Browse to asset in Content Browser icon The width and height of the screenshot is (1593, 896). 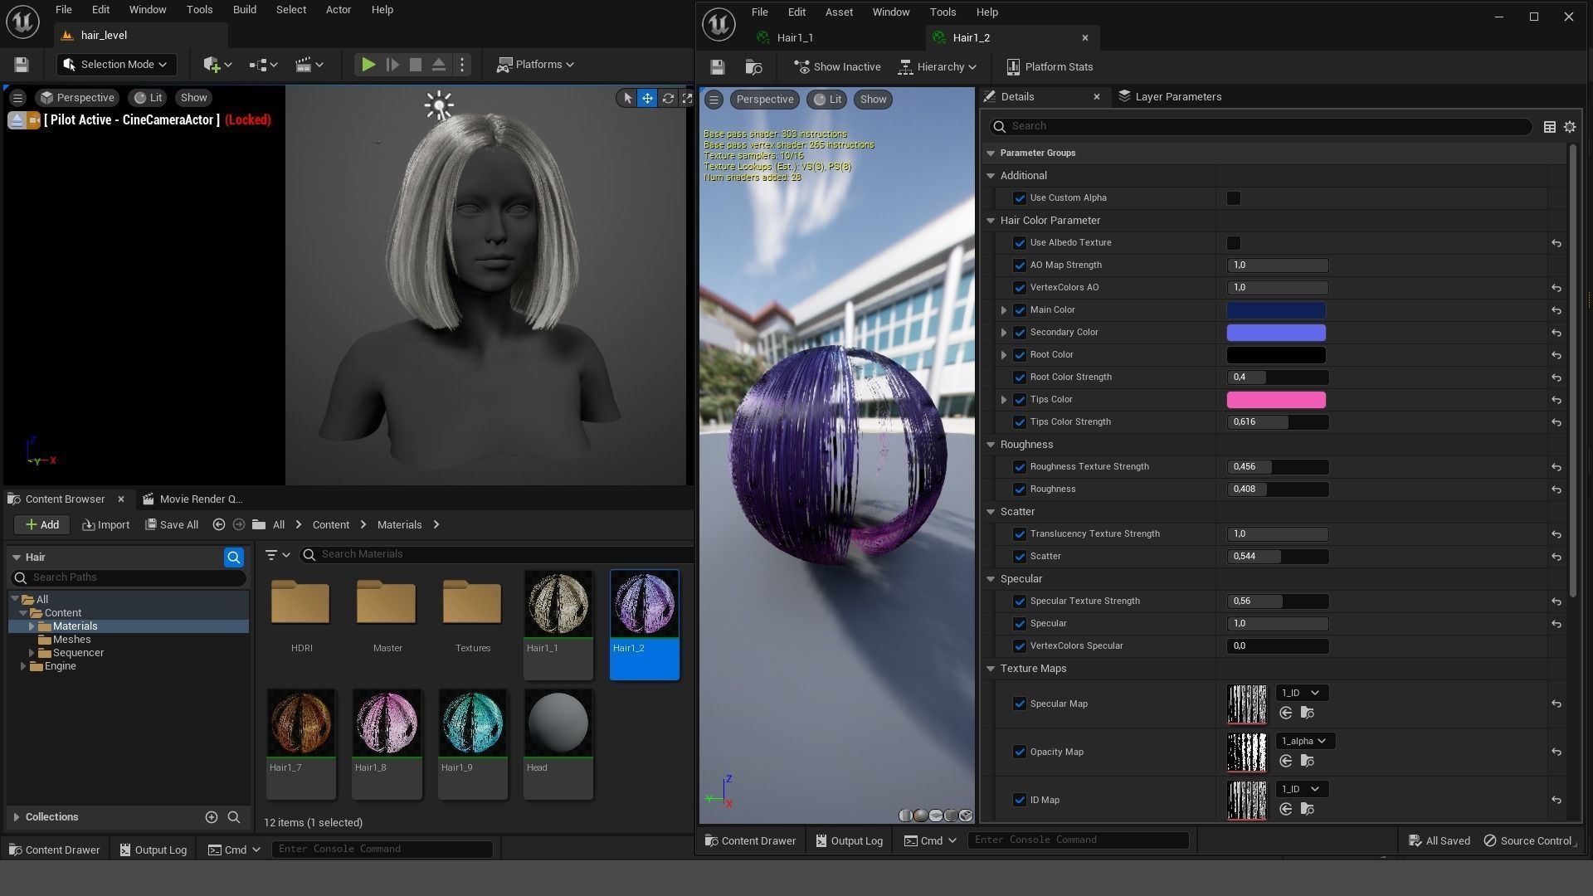tap(753, 67)
